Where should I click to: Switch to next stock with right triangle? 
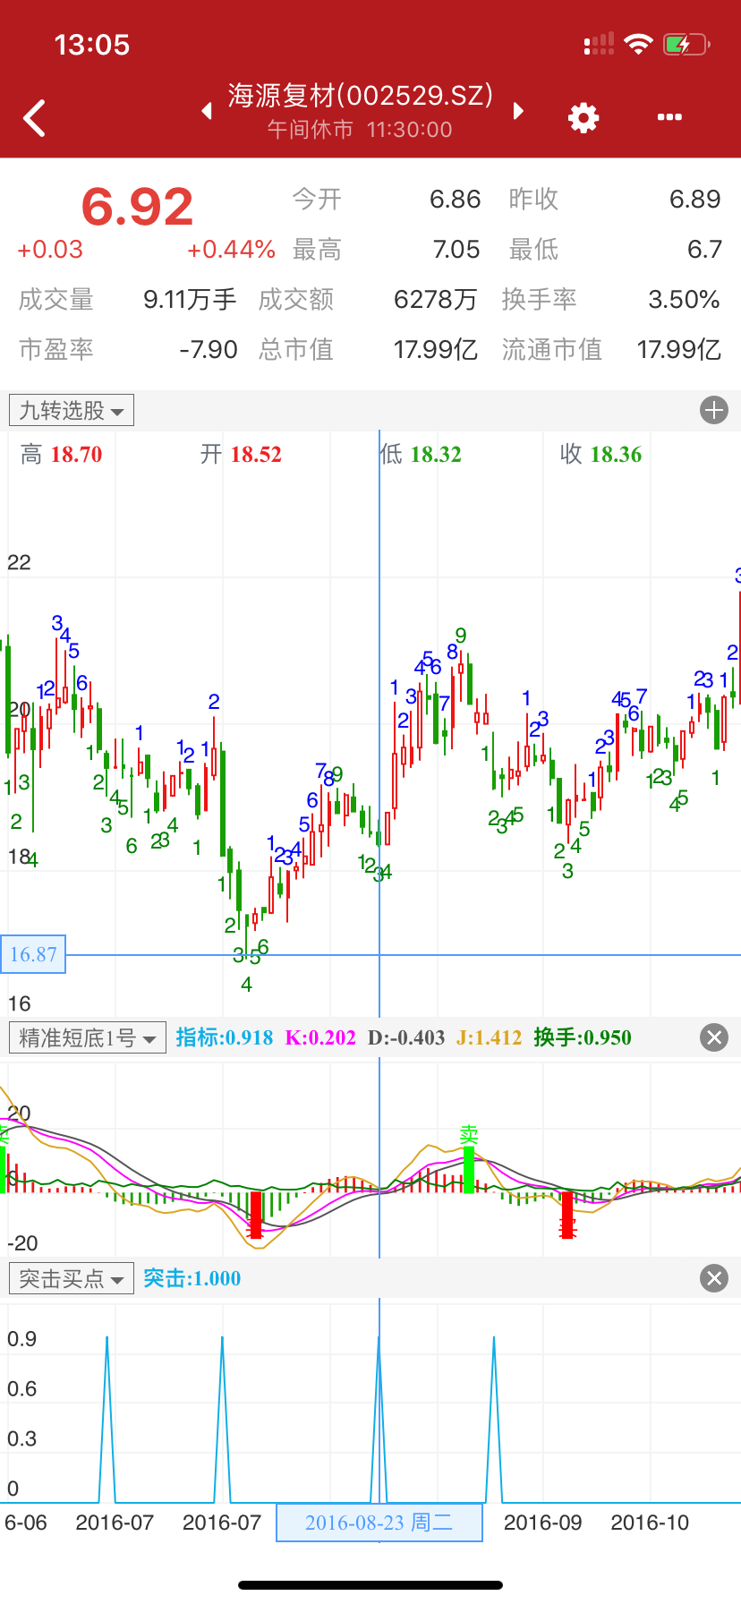click(518, 111)
